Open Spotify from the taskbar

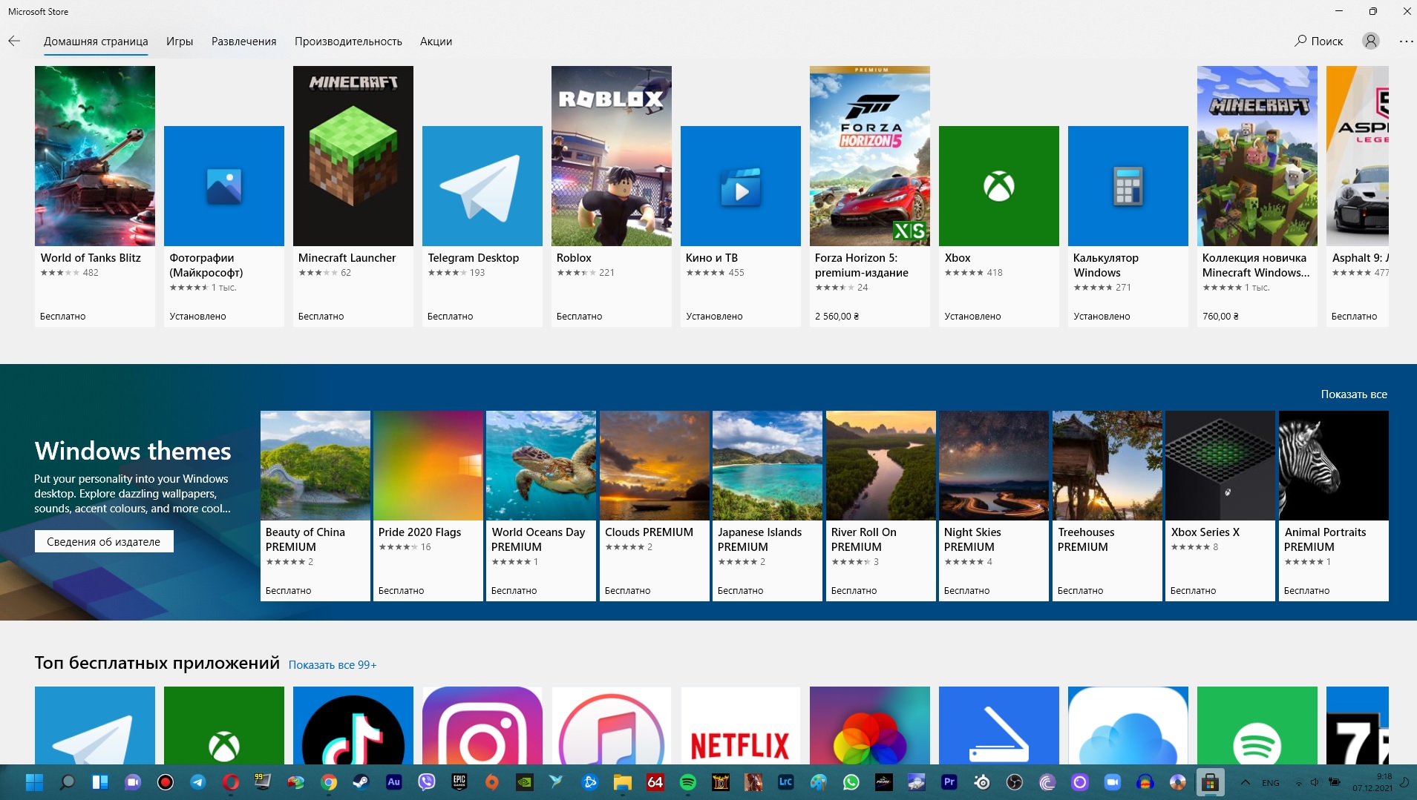[687, 782]
